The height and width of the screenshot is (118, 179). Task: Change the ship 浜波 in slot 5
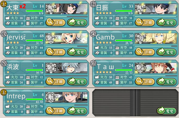point(77,81)
